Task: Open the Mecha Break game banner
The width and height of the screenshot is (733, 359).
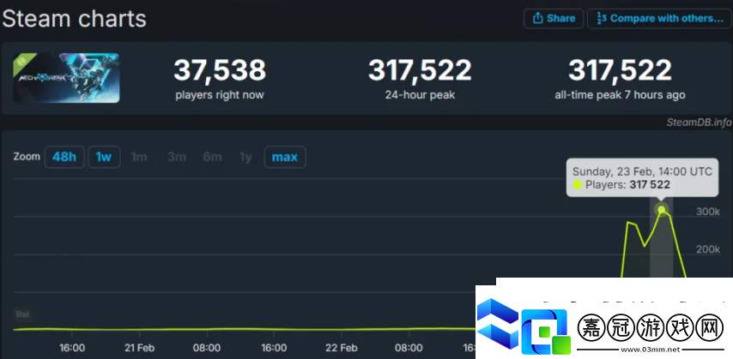Action: pyautogui.click(x=66, y=78)
